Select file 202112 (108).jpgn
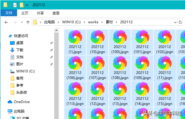The width and height of the screenshot is (185, 119). pyautogui.click(x=120, y=68)
